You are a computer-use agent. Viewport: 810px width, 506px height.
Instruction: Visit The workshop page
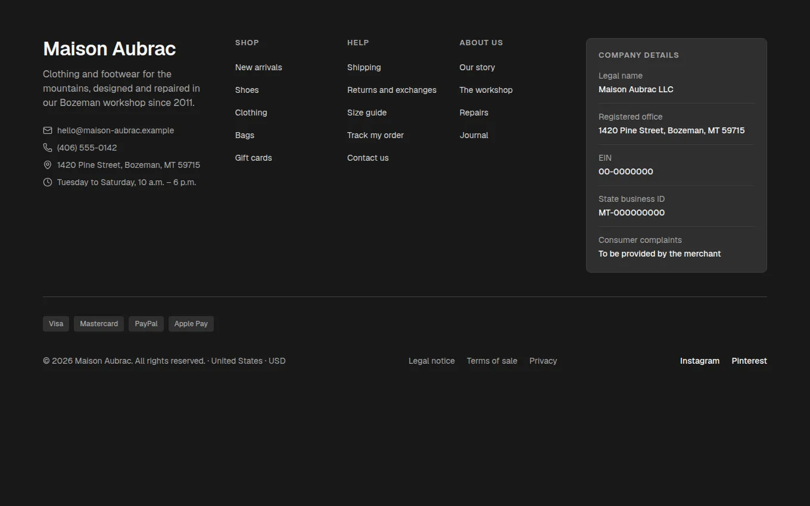(x=486, y=90)
